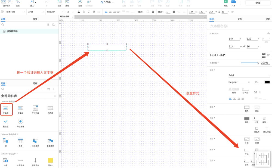Toggle bold formatting in the toolbar
Image resolution: width=272 pixels, height=168 pixels.
pos(84,12)
